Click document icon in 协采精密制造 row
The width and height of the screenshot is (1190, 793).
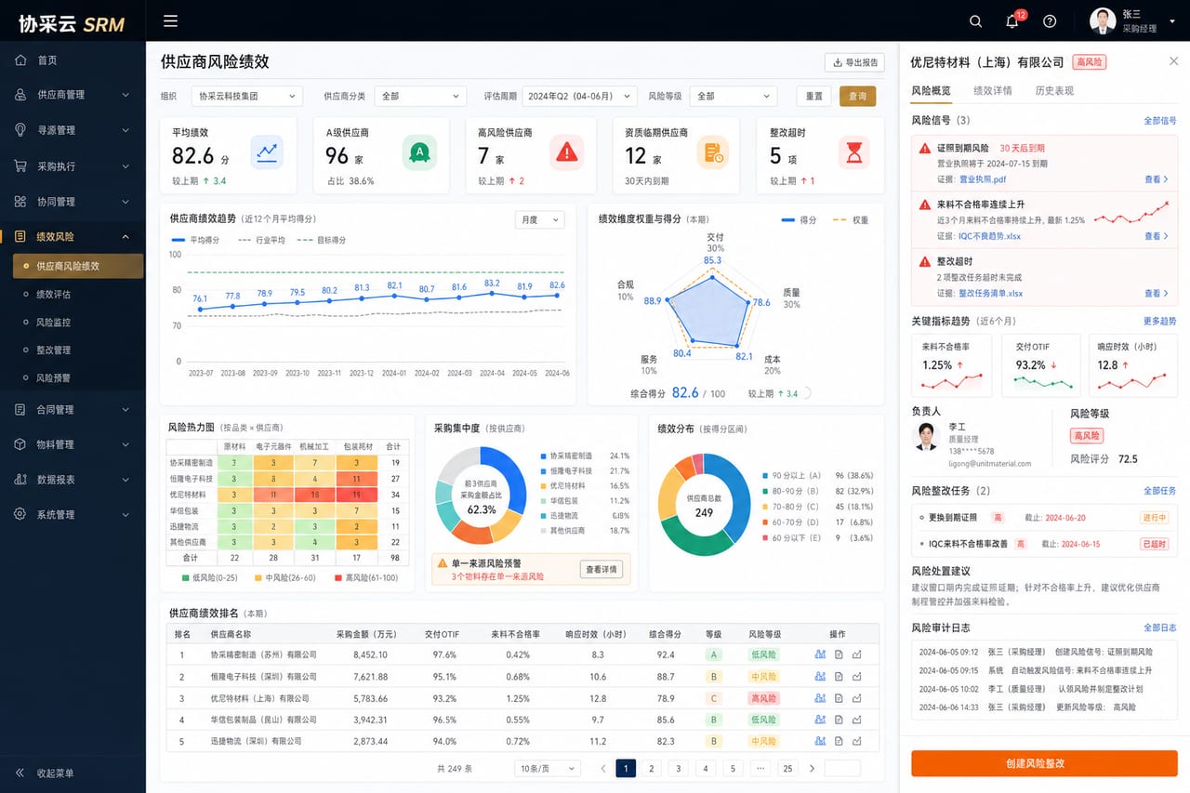click(x=839, y=654)
